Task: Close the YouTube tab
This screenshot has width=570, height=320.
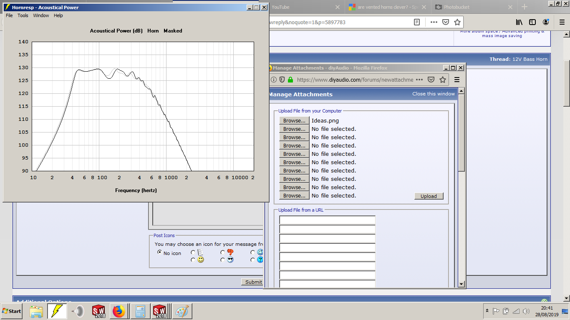Action: pos(338,7)
